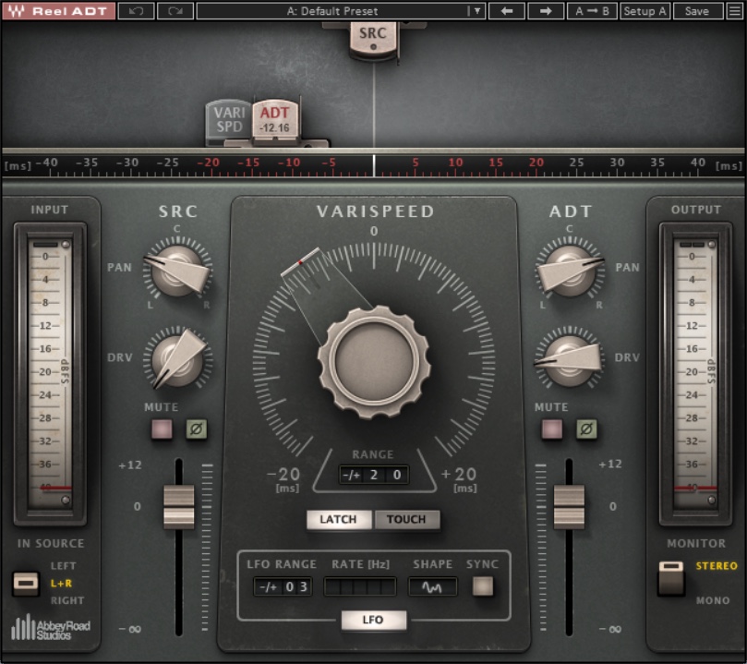This screenshot has height=664, width=747.
Task: Select LEFT input source
Action: [64, 566]
